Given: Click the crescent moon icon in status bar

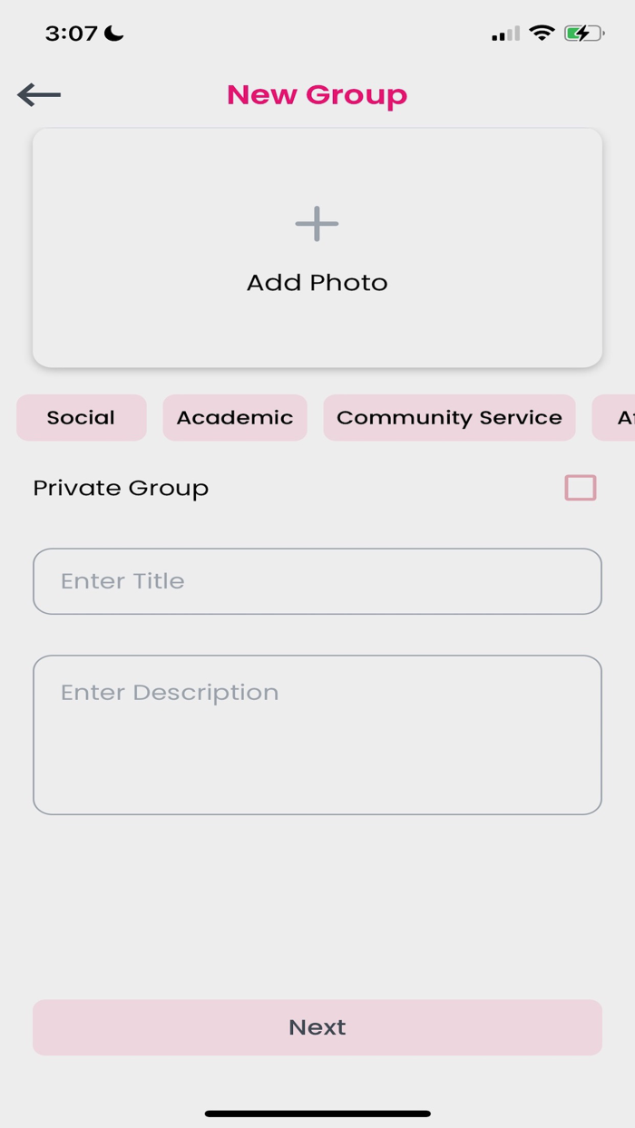Looking at the screenshot, I should click(x=111, y=33).
